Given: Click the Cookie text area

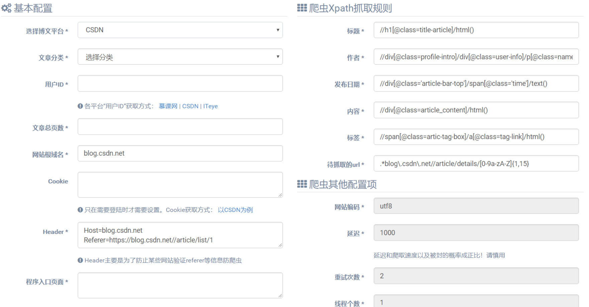Looking at the screenshot, I should coord(180,184).
